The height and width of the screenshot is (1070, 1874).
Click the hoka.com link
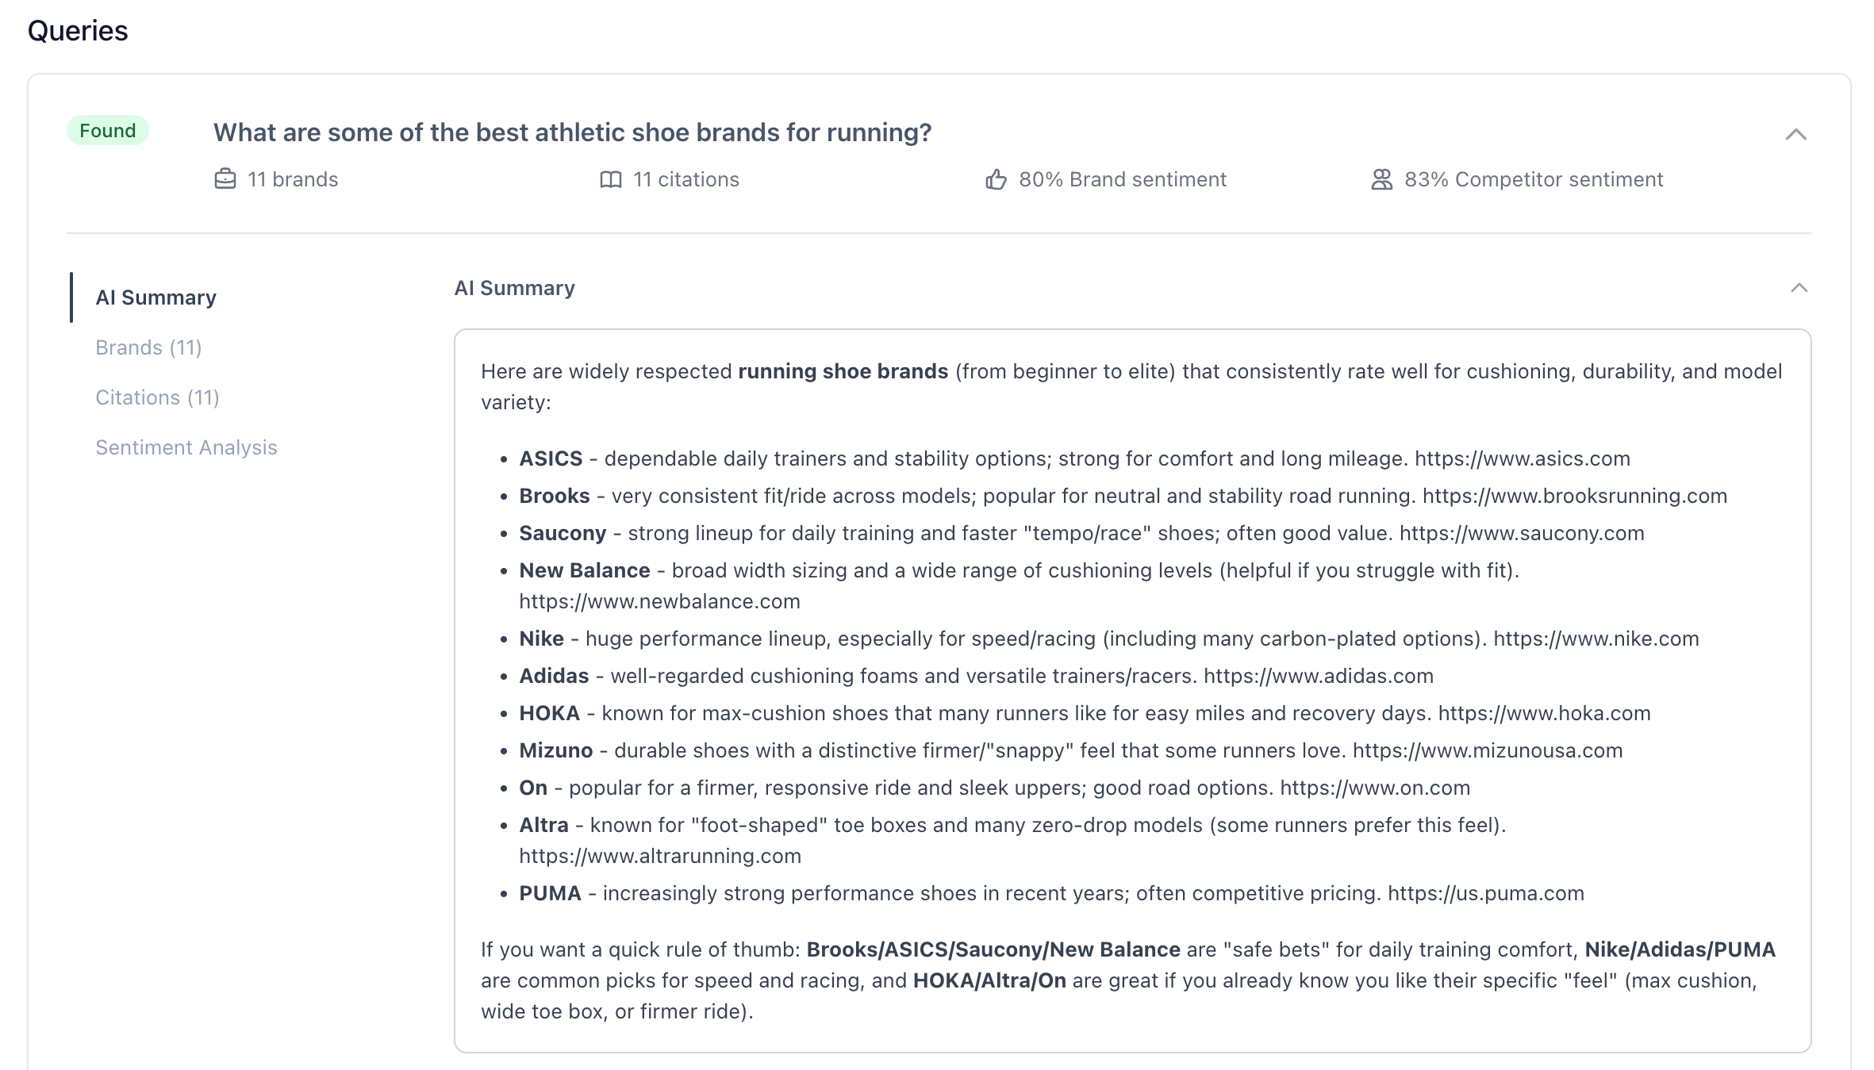click(1545, 713)
